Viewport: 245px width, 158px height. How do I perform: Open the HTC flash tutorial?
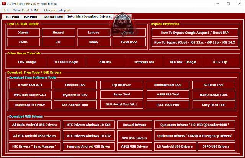(59, 42)
